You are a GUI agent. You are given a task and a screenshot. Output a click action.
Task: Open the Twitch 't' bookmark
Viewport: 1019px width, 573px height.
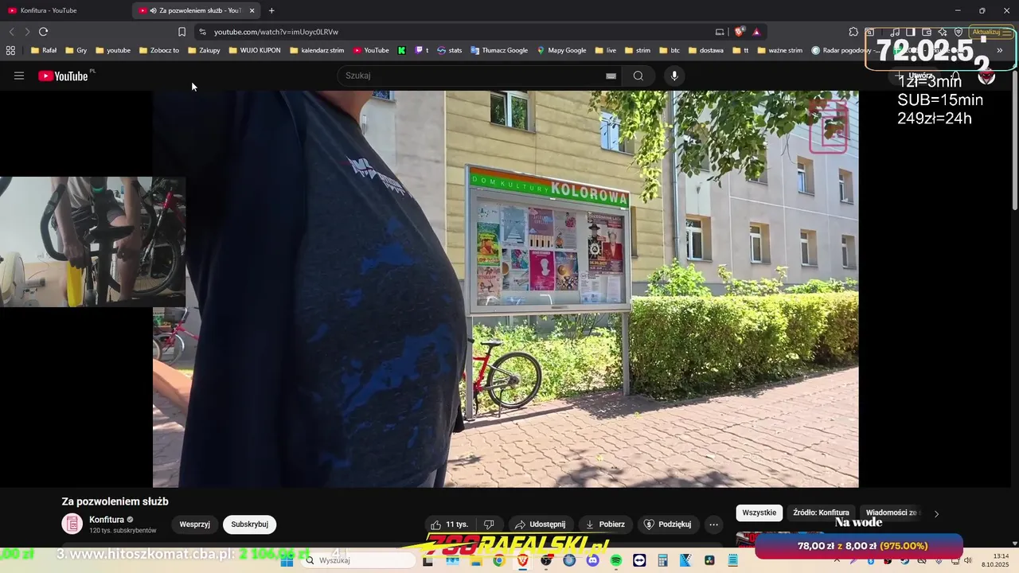[x=422, y=50]
